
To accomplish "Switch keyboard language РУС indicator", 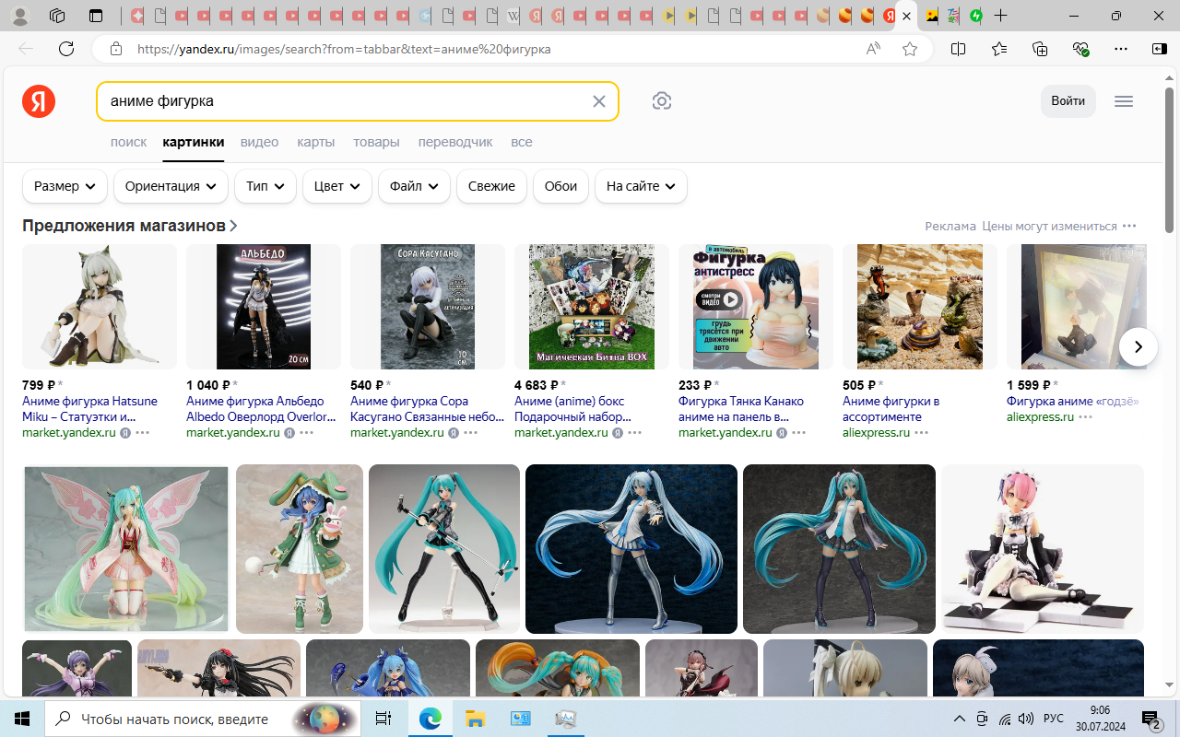I will click(1054, 719).
